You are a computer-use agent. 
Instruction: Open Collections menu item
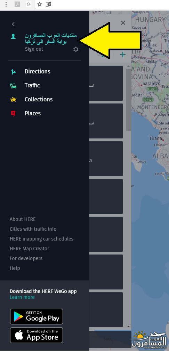[x=39, y=99]
